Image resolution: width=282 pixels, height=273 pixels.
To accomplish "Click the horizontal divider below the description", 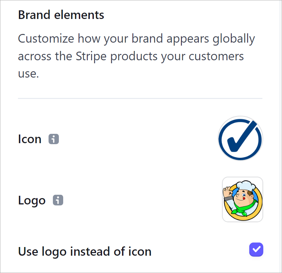I will 140,99.
